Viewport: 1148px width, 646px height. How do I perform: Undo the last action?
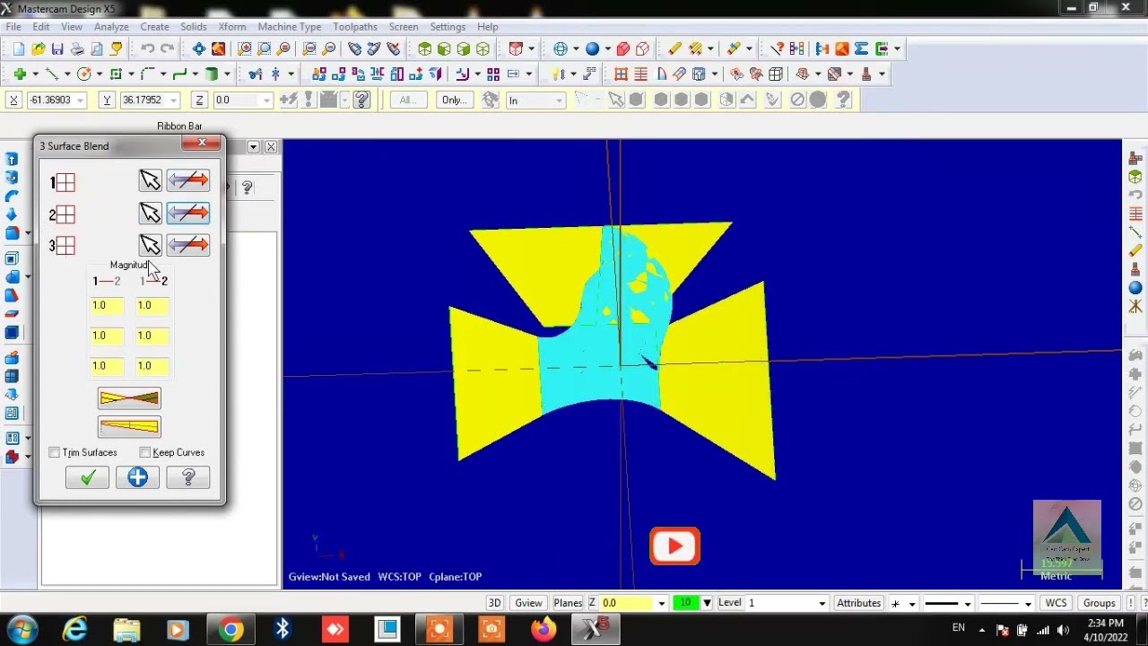pos(147,48)
